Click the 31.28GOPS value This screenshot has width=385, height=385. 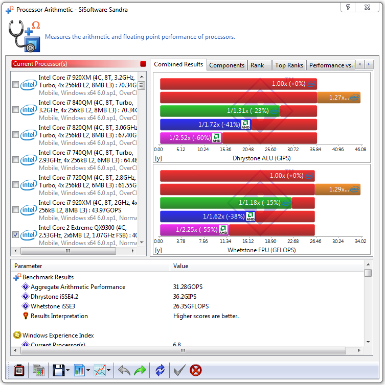(188, 287)
